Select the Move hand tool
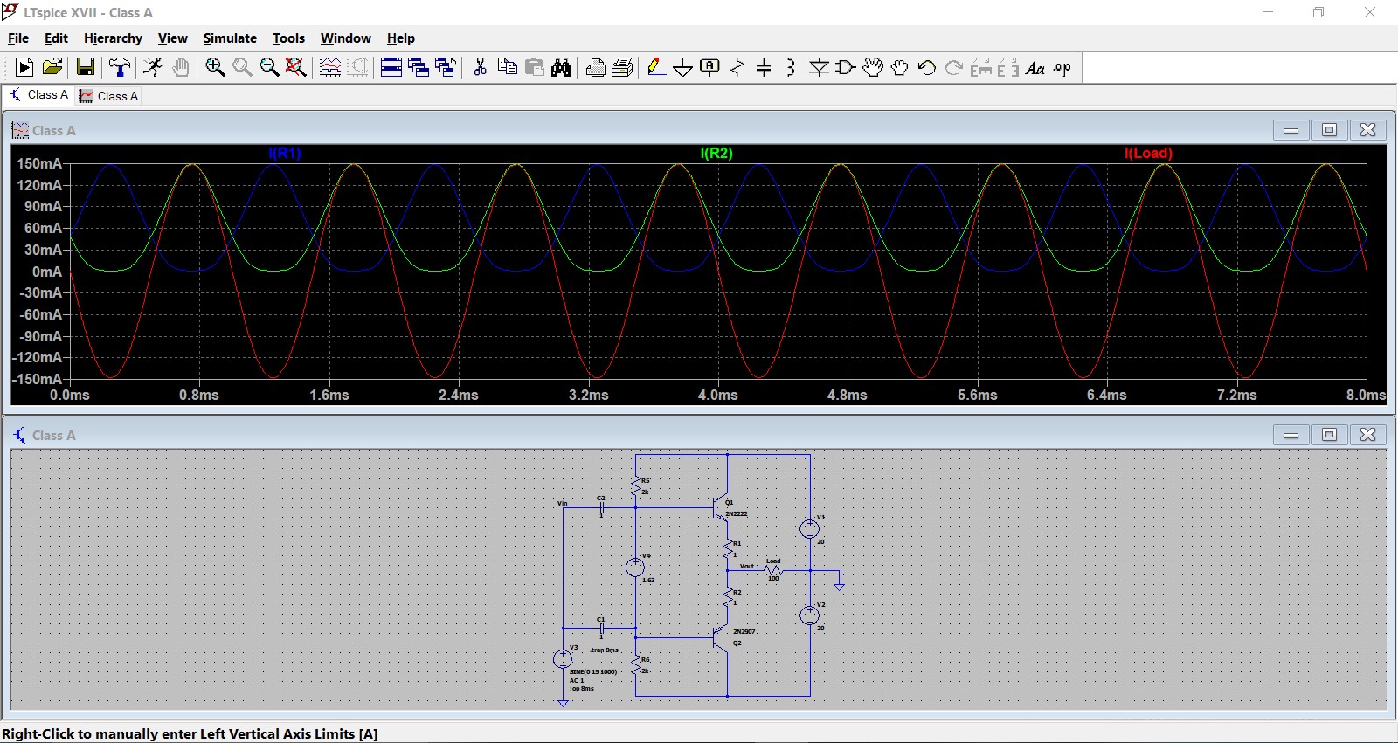Screen dimensions: 1398x743 point(873,67)
